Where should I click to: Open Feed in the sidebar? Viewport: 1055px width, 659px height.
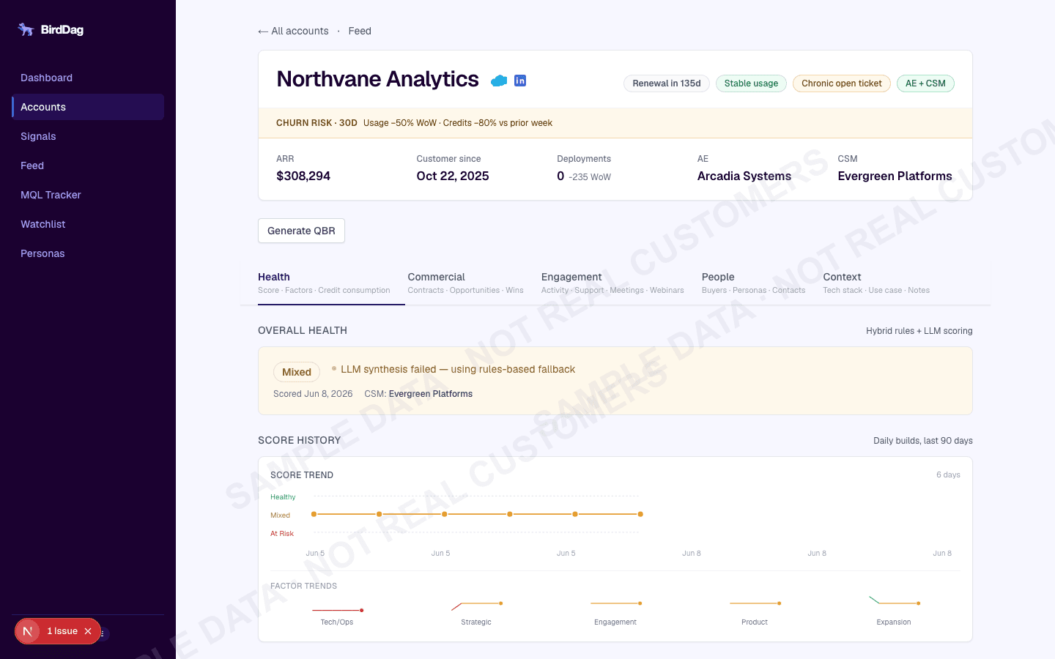[x=88, y=165]
